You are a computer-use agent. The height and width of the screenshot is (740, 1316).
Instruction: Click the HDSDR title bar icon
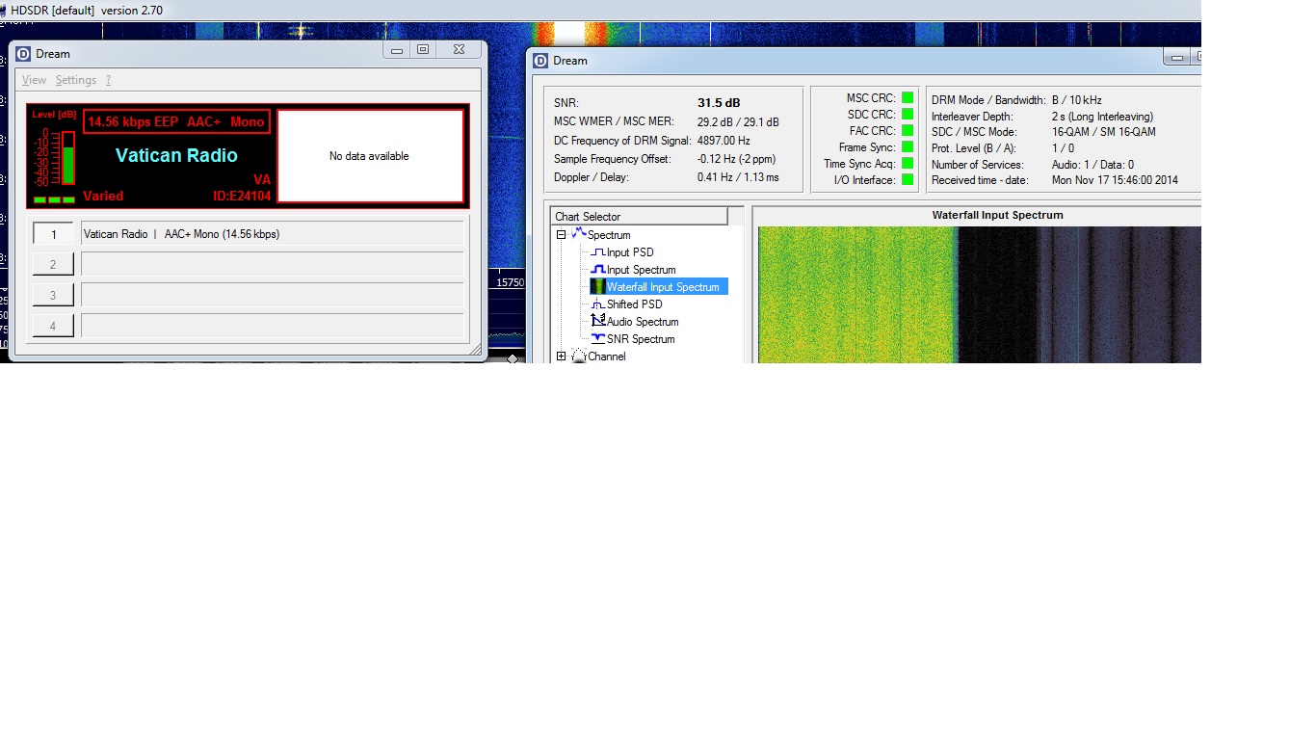pyautogui.click(x=5, y=10)
